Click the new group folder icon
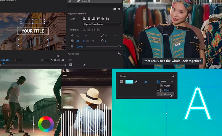Screen dimensions: 222x136 [115, 9]
